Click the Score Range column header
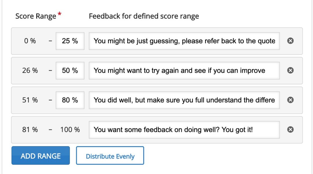The height and width of the screenshot is (174, 313). [36, 16]
